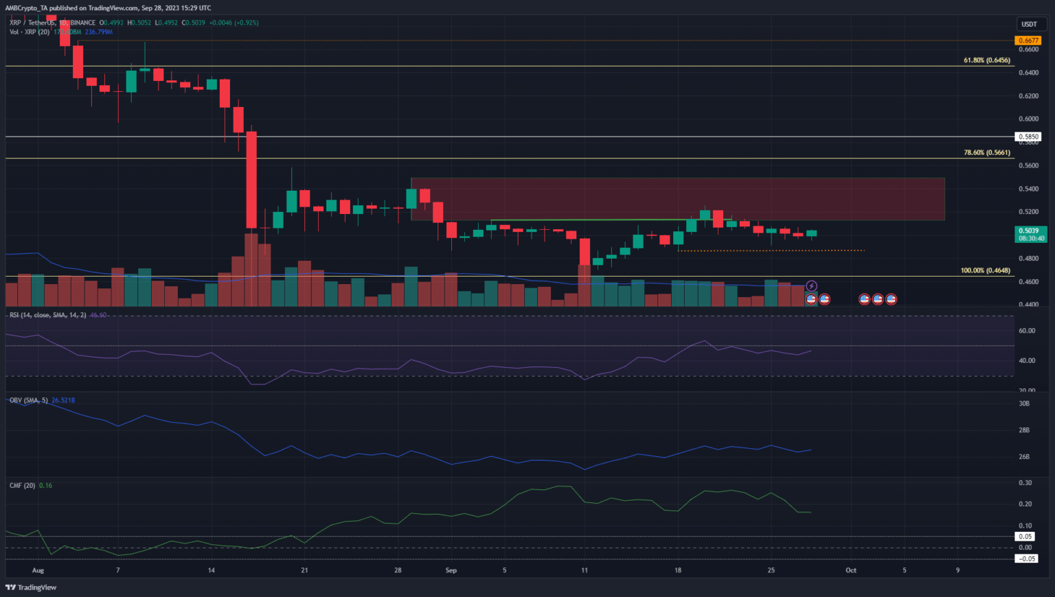
Task: Click the 0.6677 orange price label
Action: [x=1028, y=40]
